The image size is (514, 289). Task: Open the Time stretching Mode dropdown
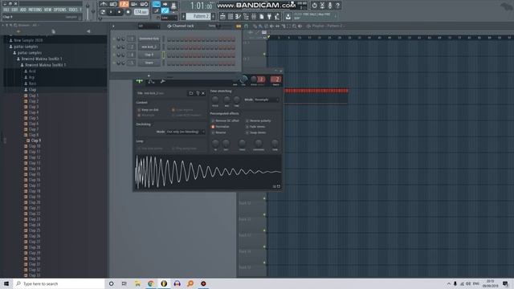pos(267,100)
